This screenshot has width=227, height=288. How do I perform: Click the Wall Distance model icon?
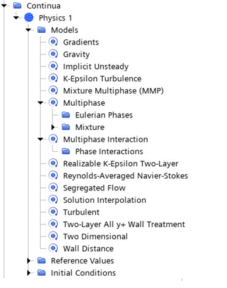[53, 248]
